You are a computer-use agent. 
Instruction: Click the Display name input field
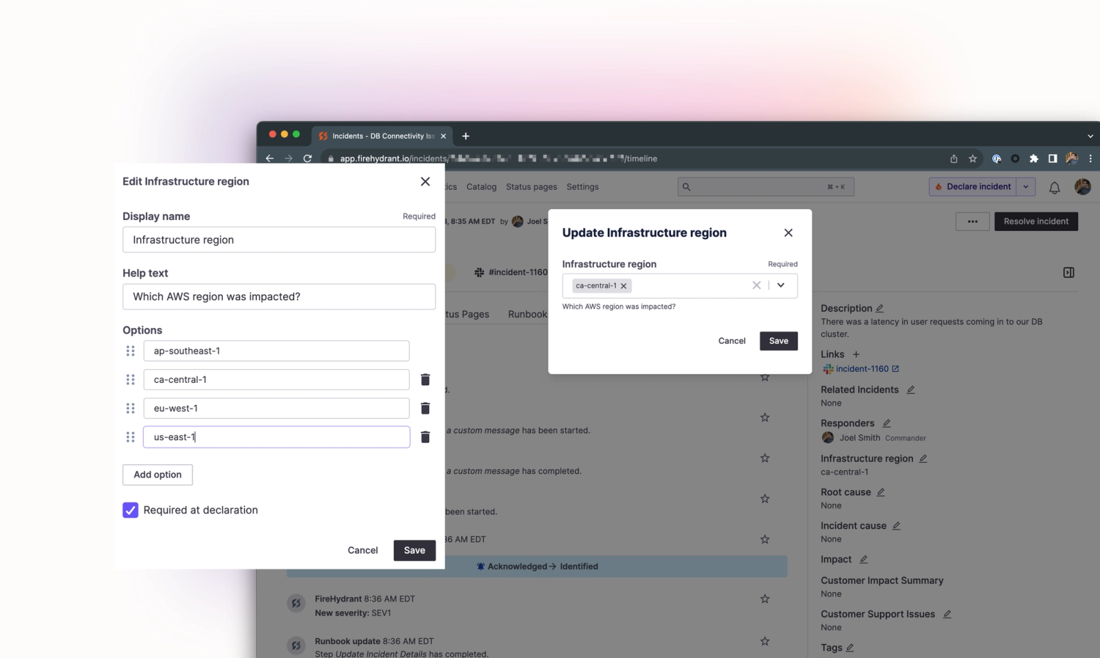point(279,240)
